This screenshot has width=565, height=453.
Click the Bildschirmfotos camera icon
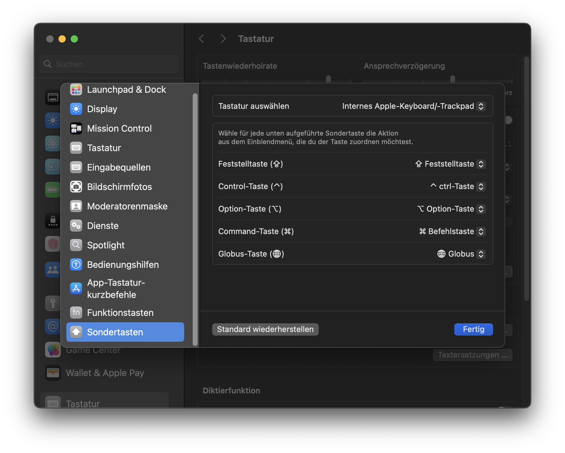[x=76, y=187]
